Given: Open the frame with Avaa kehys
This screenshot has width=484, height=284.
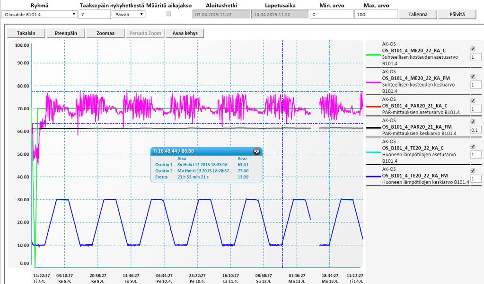Looking at the screenshot, I should (185, 33).
